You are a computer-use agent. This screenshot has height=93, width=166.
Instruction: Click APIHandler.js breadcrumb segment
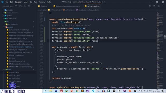tap(56, 10)
